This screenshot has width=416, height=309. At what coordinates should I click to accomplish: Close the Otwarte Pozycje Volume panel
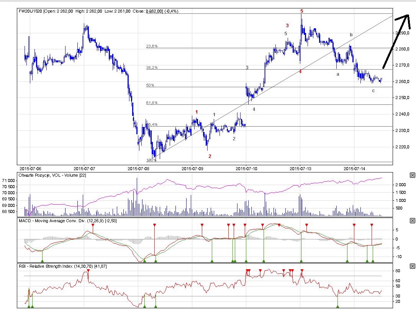point(412,175)
